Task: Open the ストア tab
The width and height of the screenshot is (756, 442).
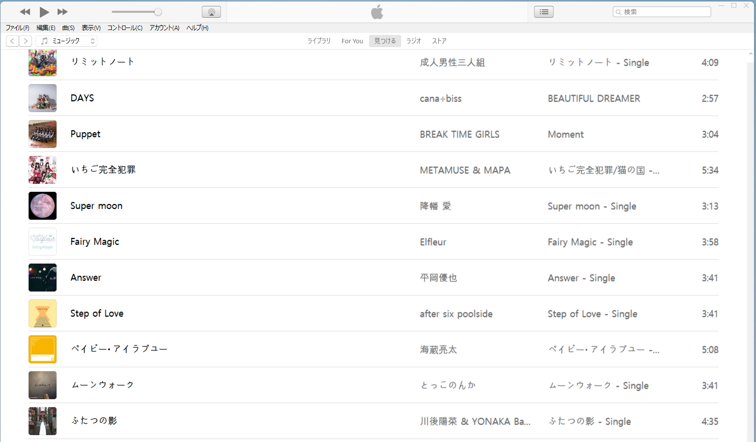Action: point(439,41)
